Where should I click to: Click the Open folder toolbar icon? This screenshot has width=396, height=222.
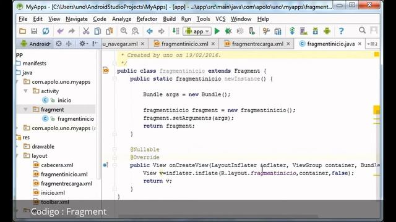[22, 31]
